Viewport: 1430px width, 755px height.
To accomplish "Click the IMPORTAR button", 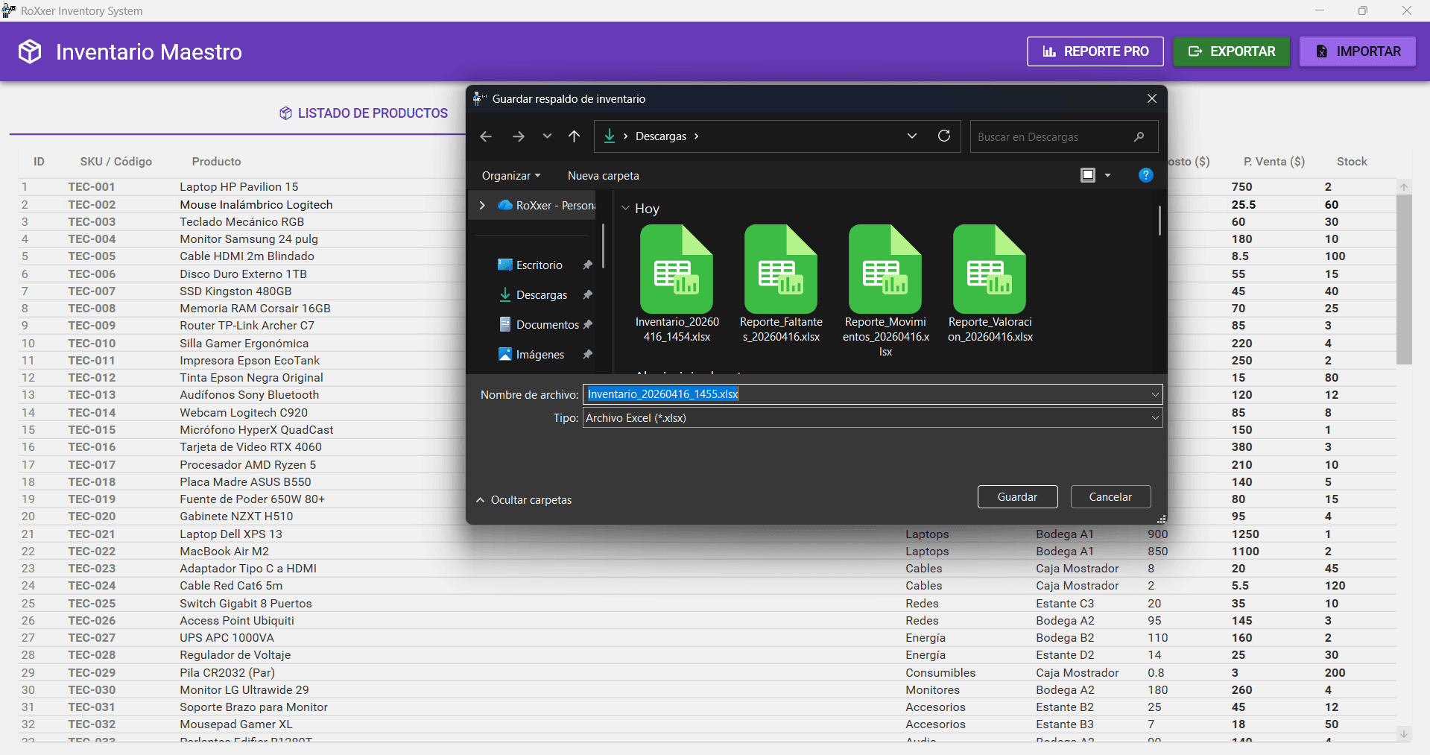I will coord(1357,51).
